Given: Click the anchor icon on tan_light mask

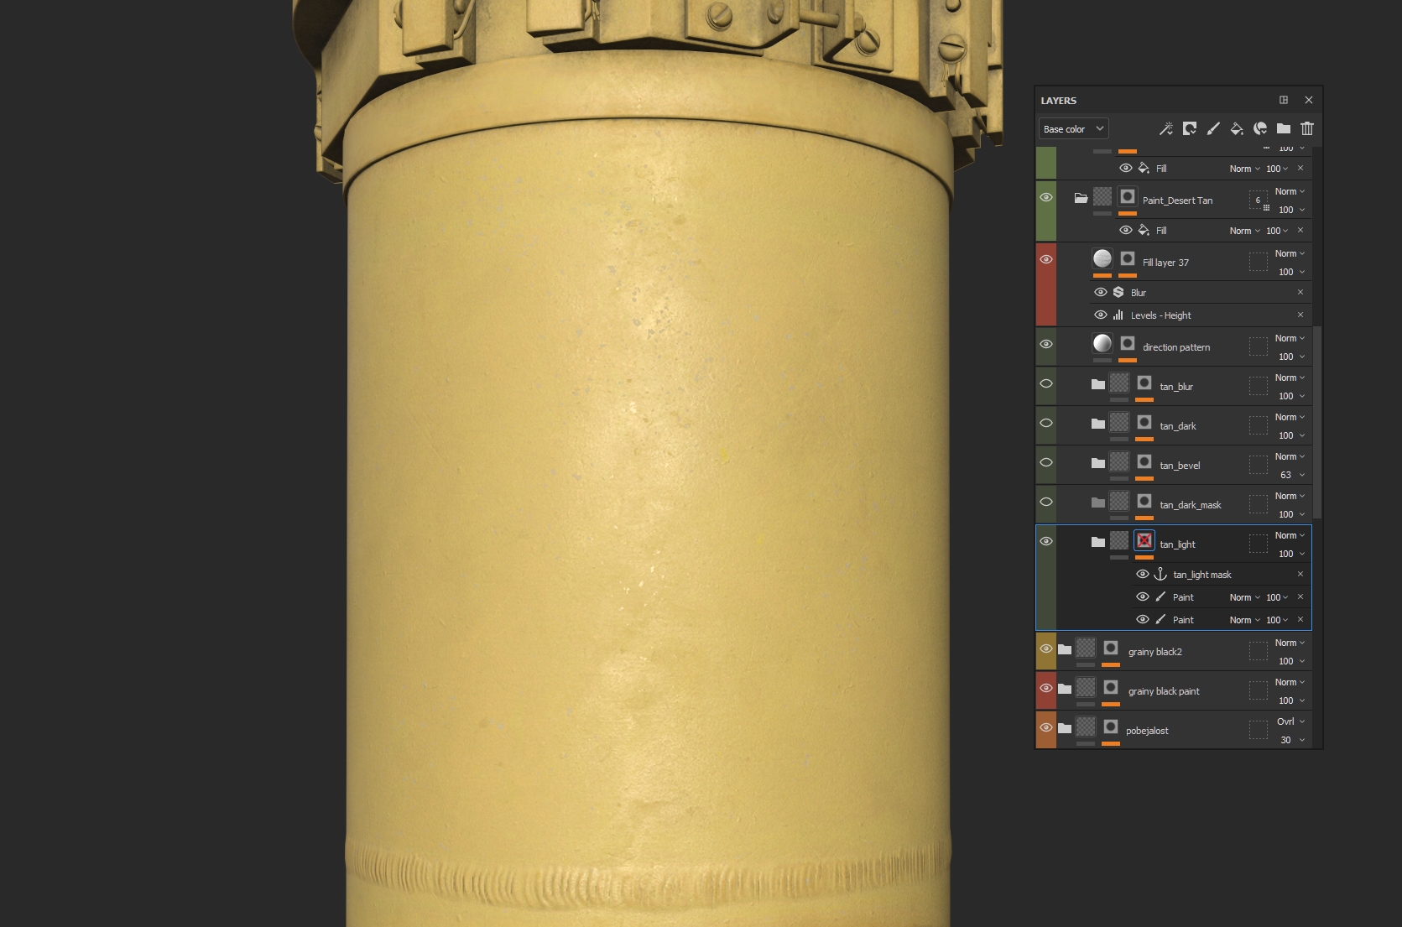Looking at the screenshot, I should click(x=1159, y=574).
